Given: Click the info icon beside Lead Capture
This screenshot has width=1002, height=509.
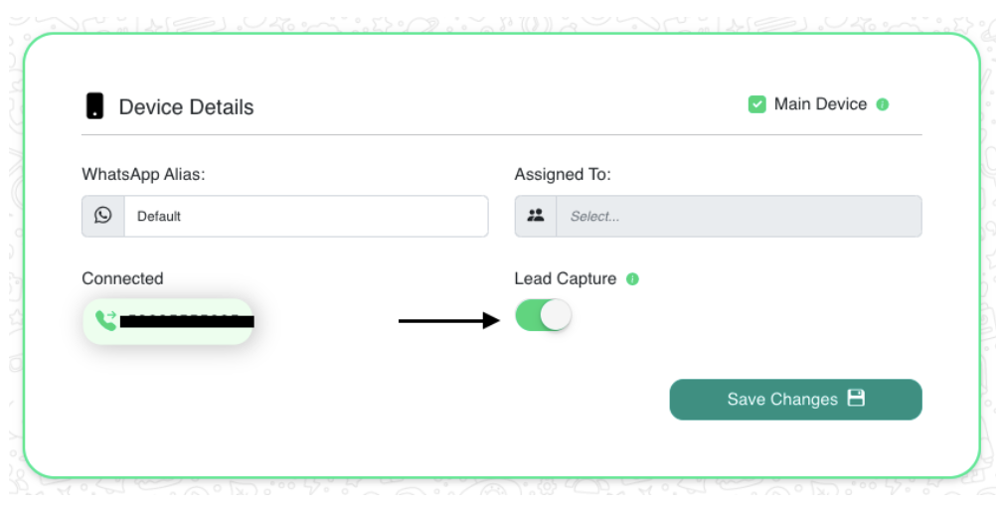Looking at the screenshot, I should click(x=632, y=279).
